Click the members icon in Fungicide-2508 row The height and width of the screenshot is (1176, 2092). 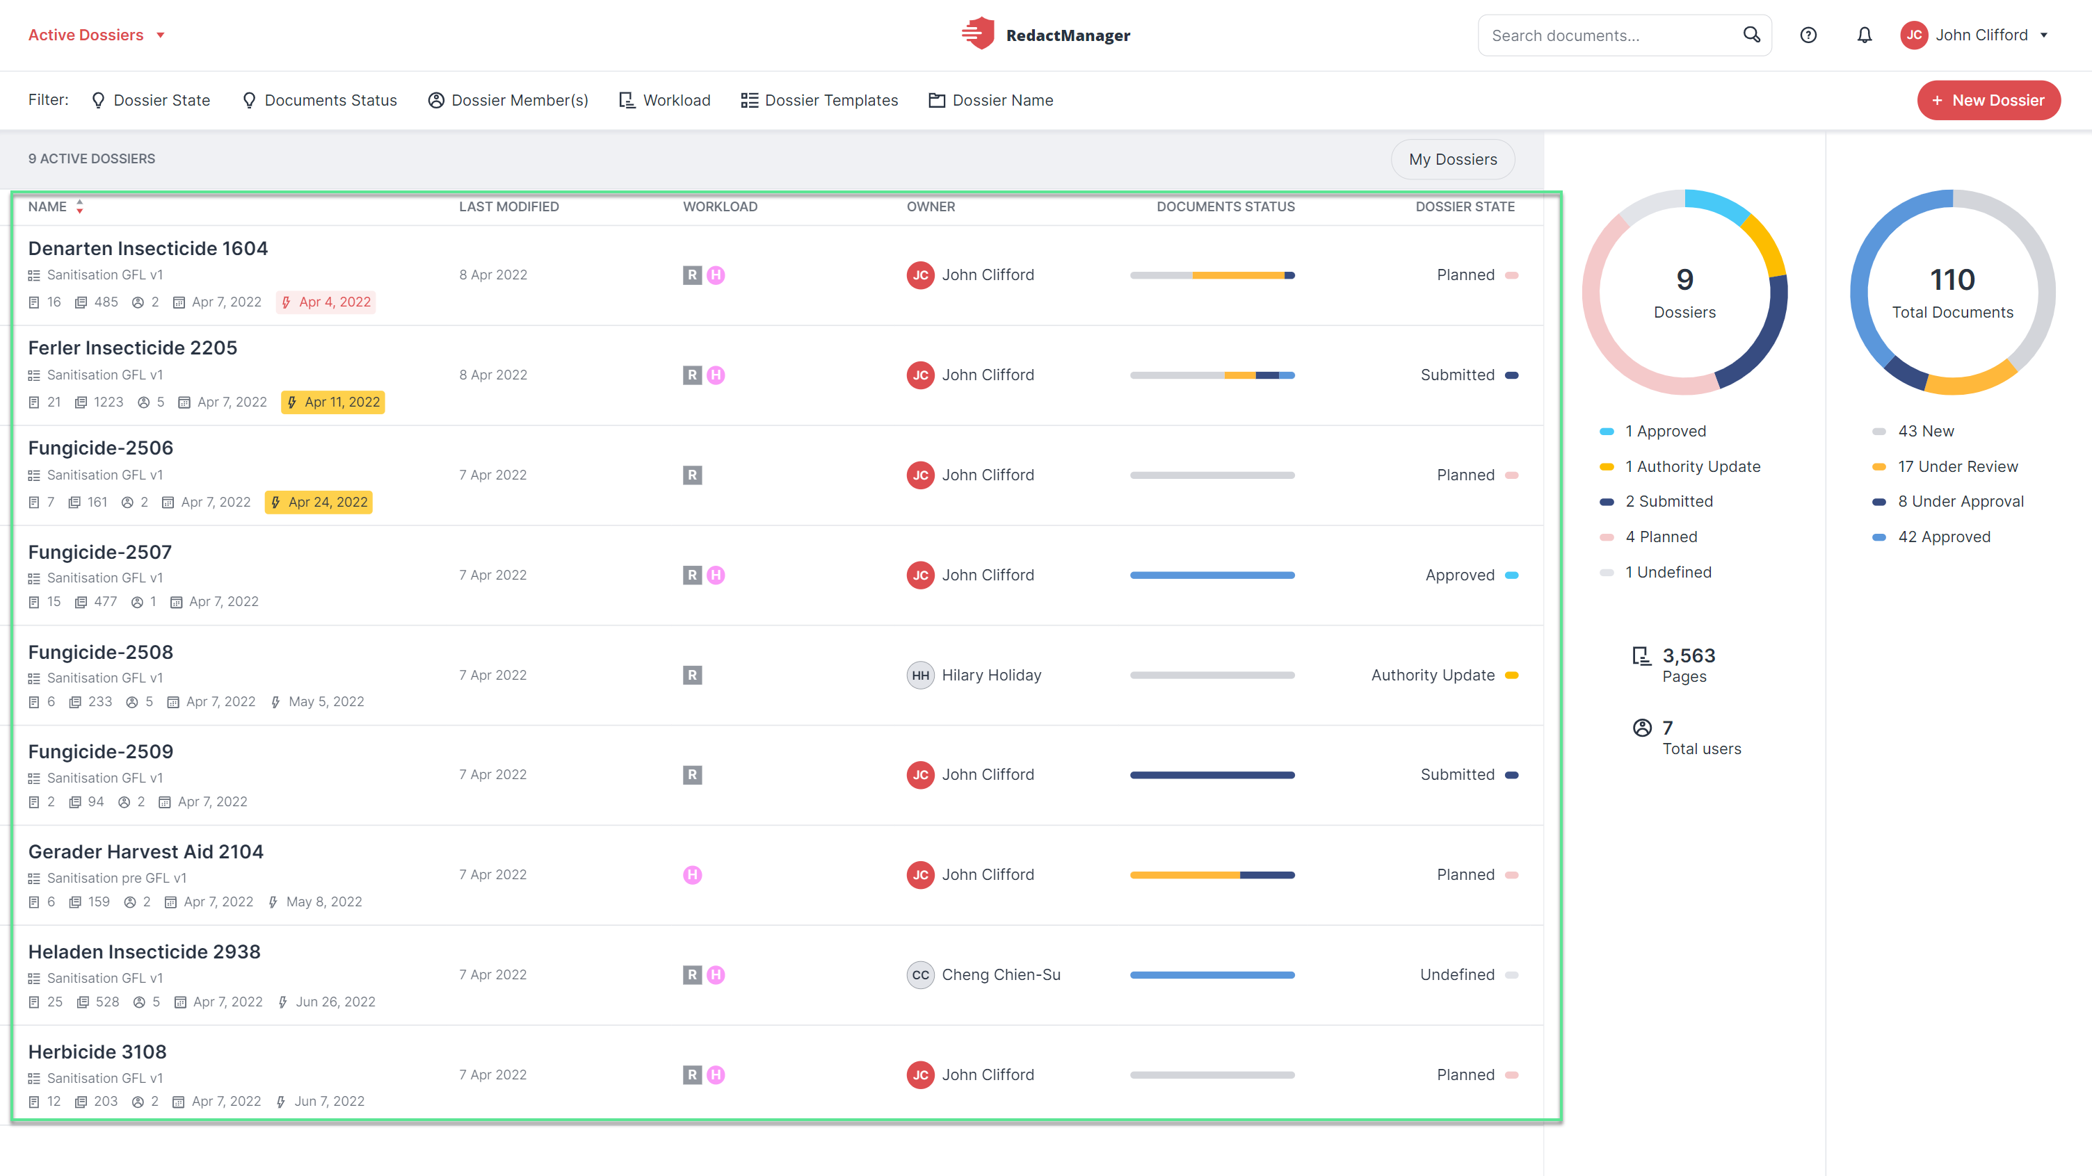(x=131, y=702)
